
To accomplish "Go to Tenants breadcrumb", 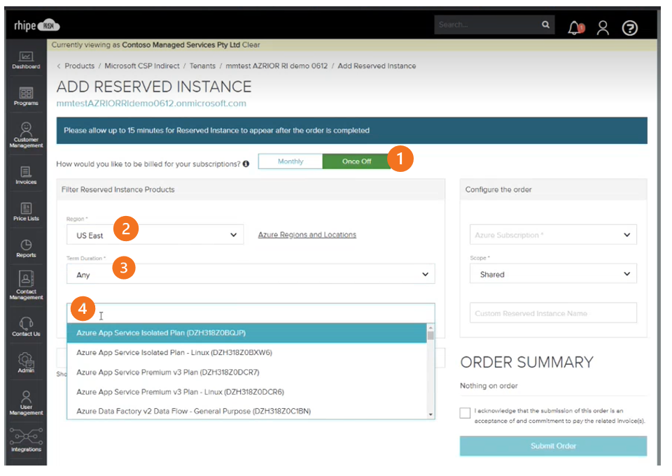I will pyautogui.click(x=202, y=66).
